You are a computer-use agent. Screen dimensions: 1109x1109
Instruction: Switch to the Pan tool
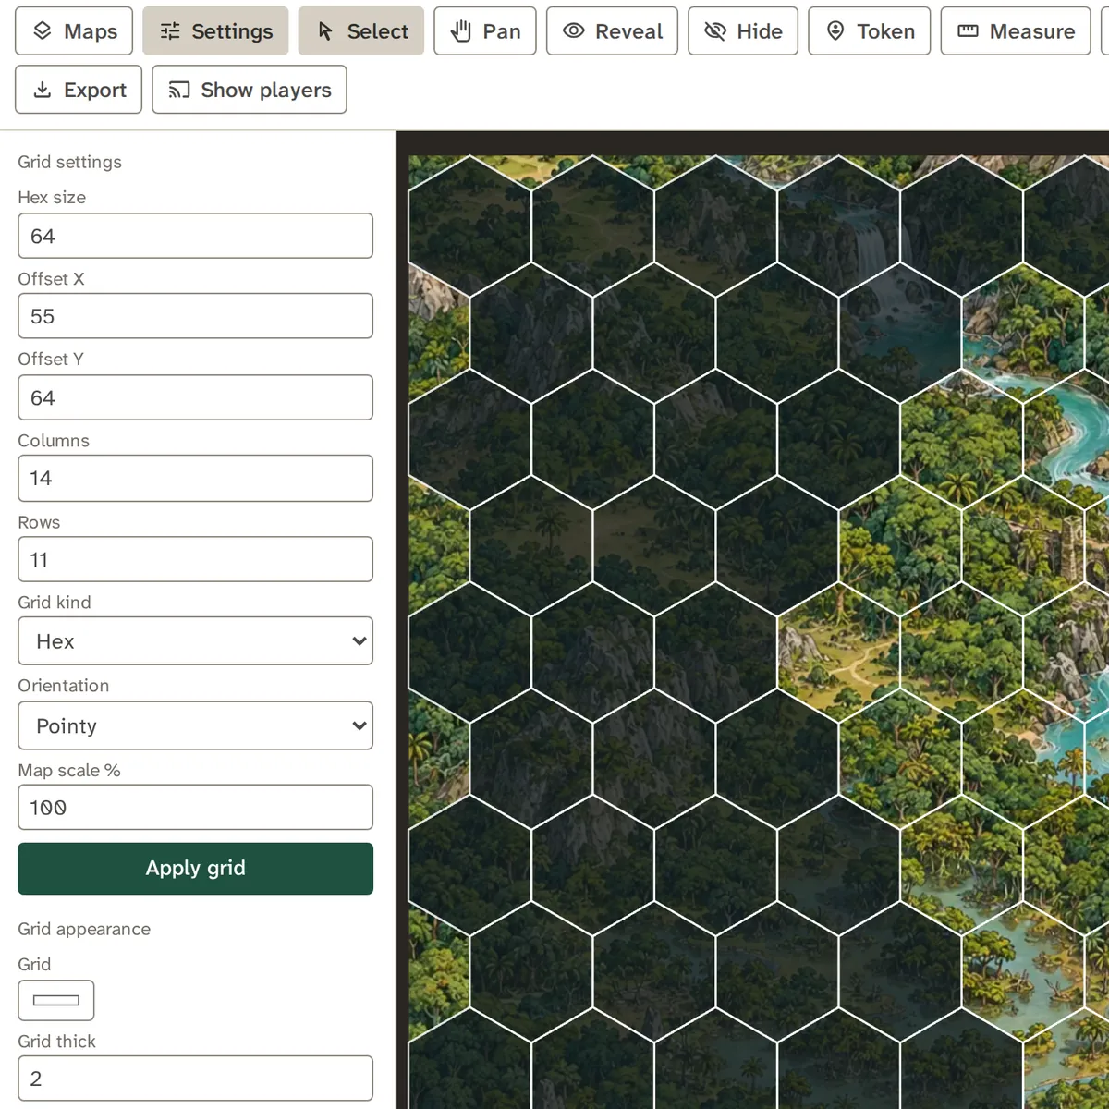click(x=485, y=31)
